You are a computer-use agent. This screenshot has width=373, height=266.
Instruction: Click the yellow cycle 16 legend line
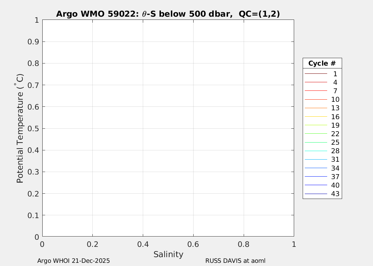point(316,117)
